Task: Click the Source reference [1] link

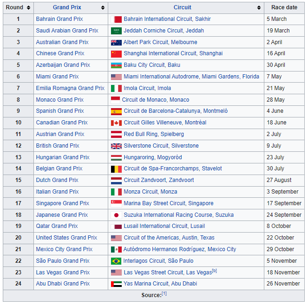Action: point(164,293)
